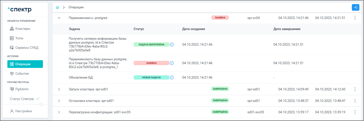
Task: Expand the 'Запуск кластера: spr-sd01' row
Action: [59, 89]
